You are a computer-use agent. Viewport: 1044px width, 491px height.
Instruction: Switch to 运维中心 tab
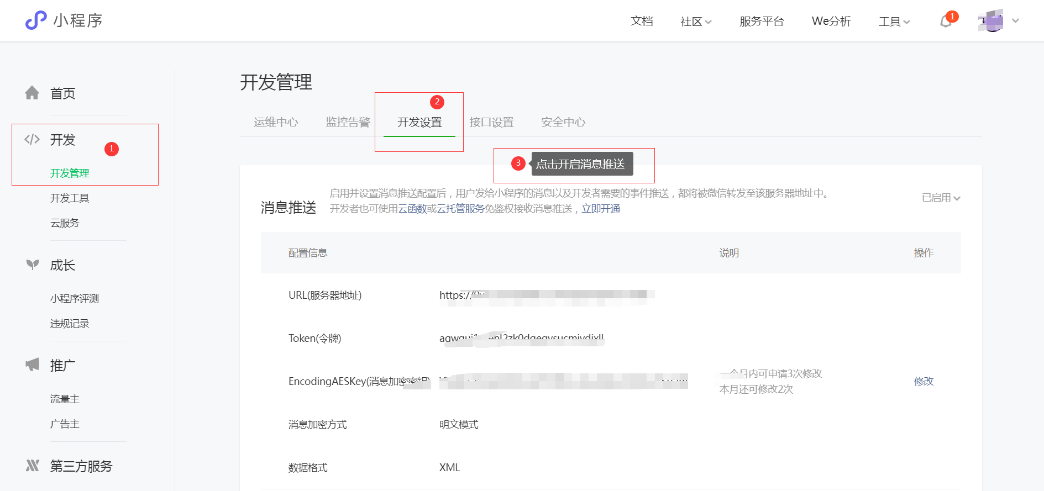tap(276, 122)
